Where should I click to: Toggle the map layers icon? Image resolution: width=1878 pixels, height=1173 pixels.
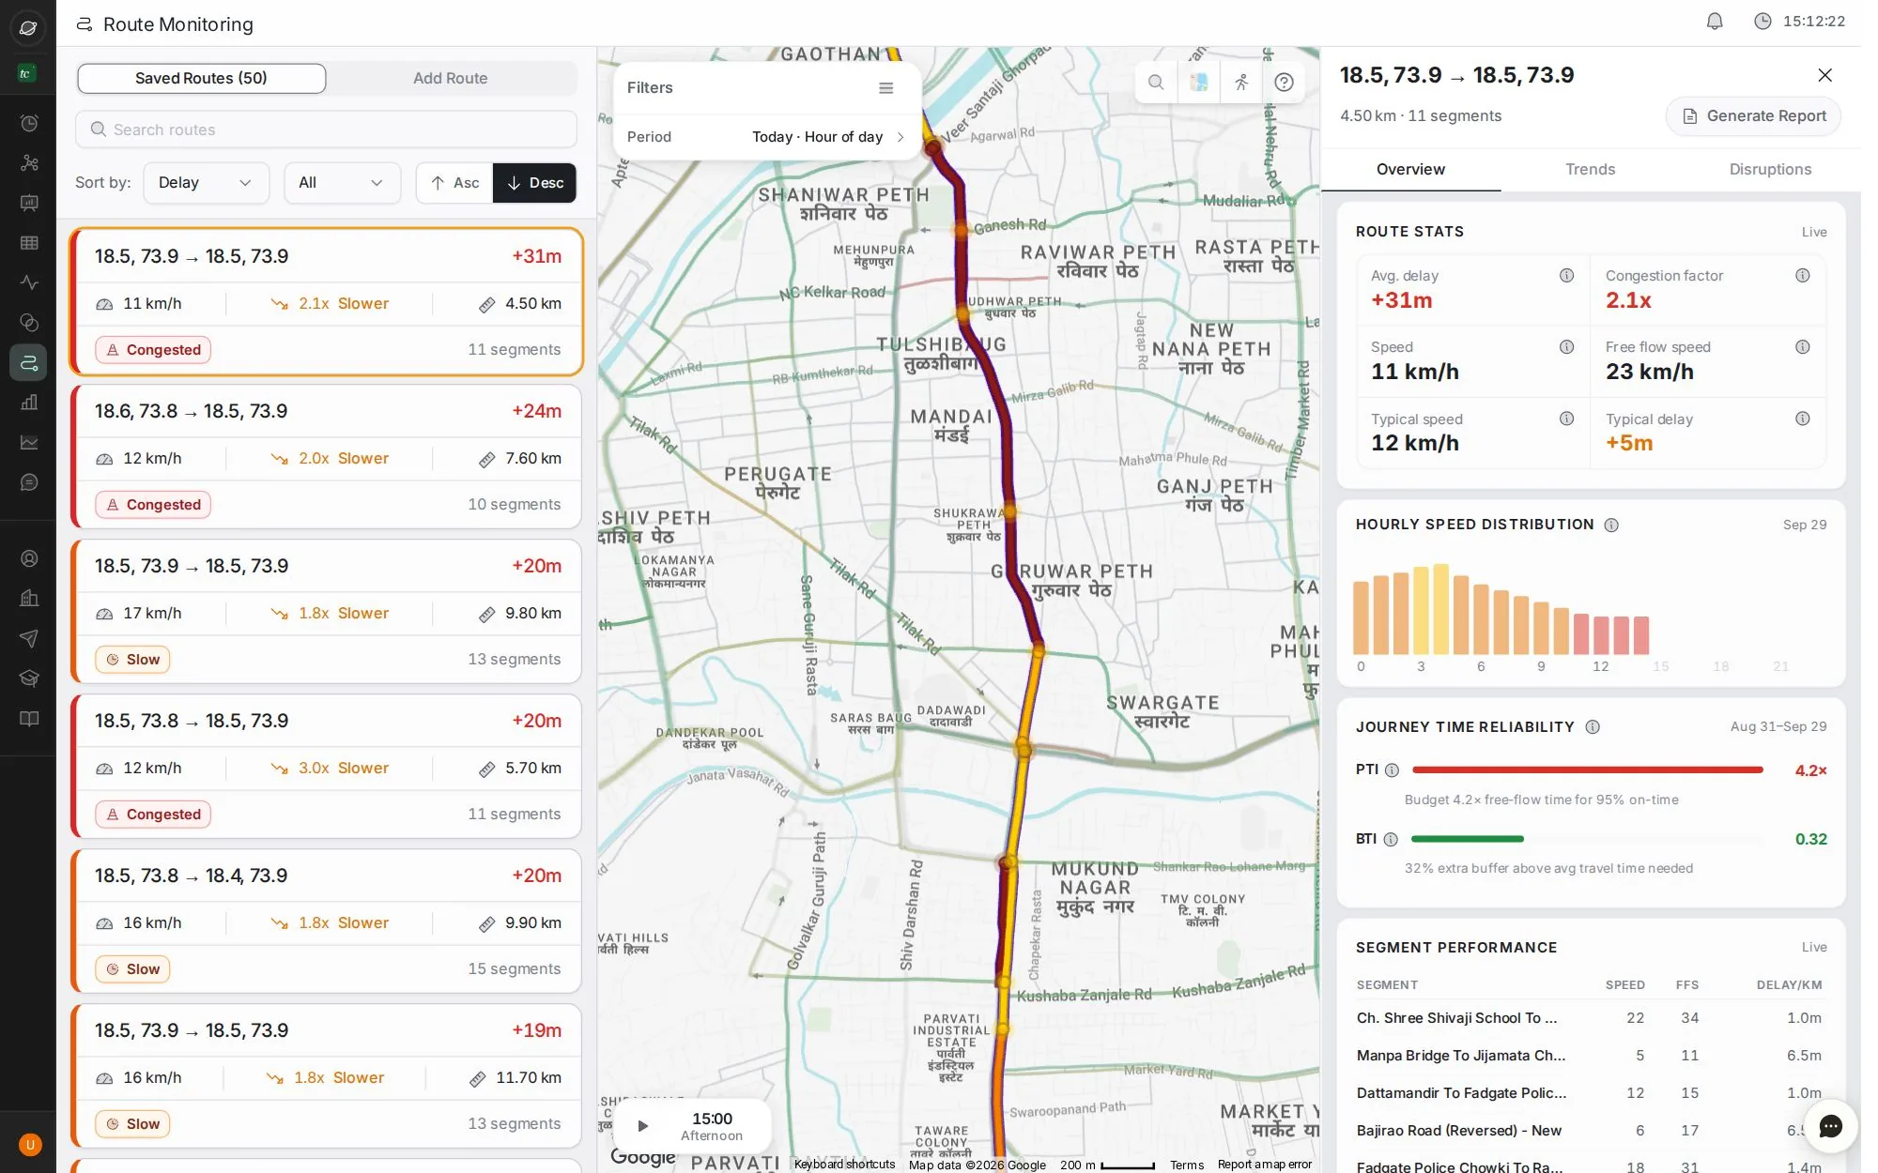(1198, 83)
